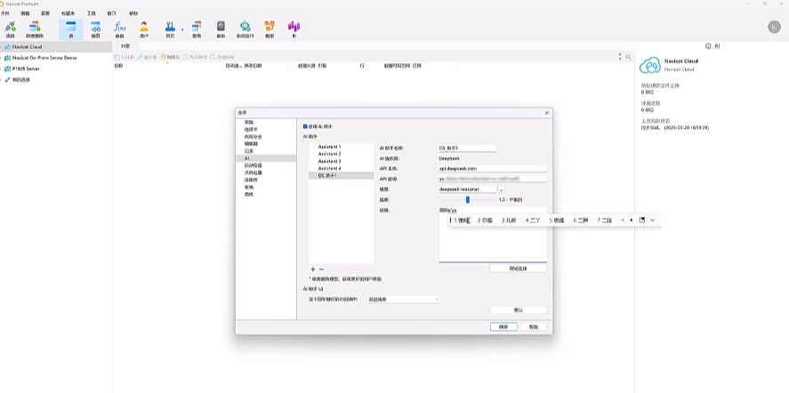
Task: Expand the Navicat Cloud tree node
Action: (2, 47)
